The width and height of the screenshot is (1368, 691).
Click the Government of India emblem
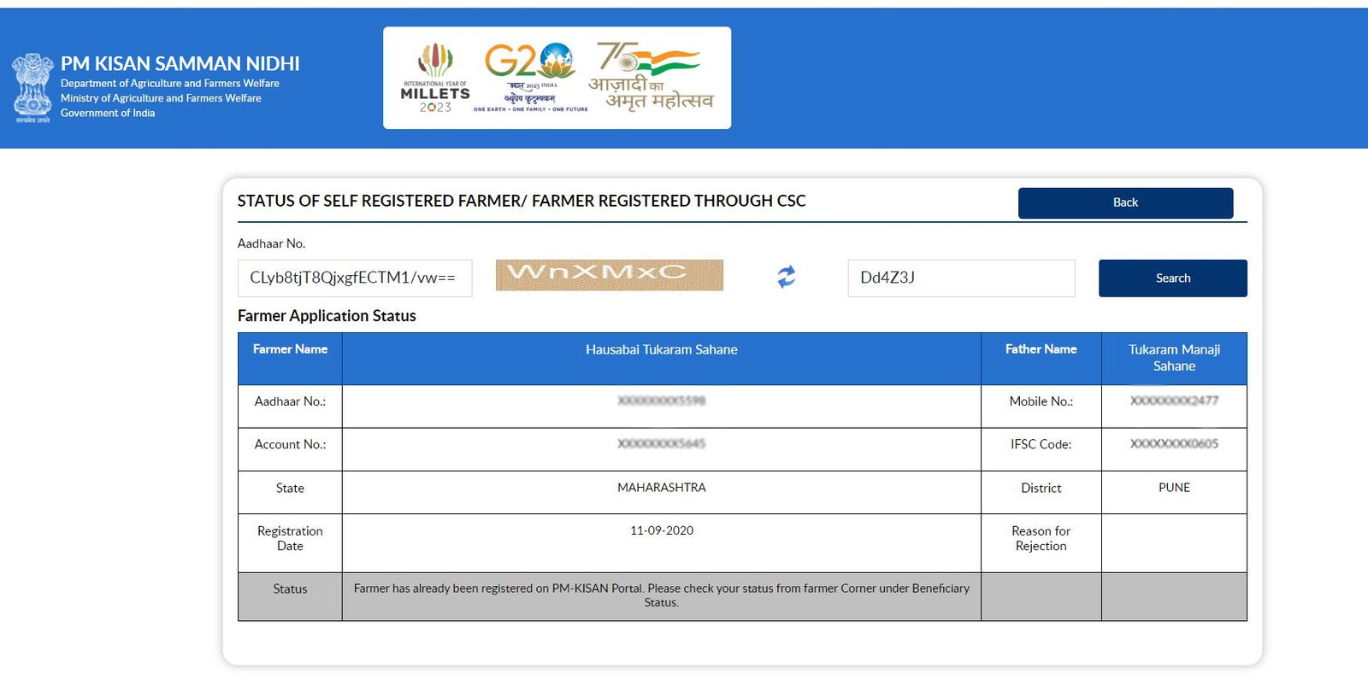32,88
